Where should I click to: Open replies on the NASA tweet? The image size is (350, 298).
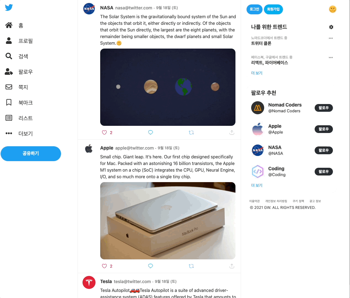tap(150, 132)
